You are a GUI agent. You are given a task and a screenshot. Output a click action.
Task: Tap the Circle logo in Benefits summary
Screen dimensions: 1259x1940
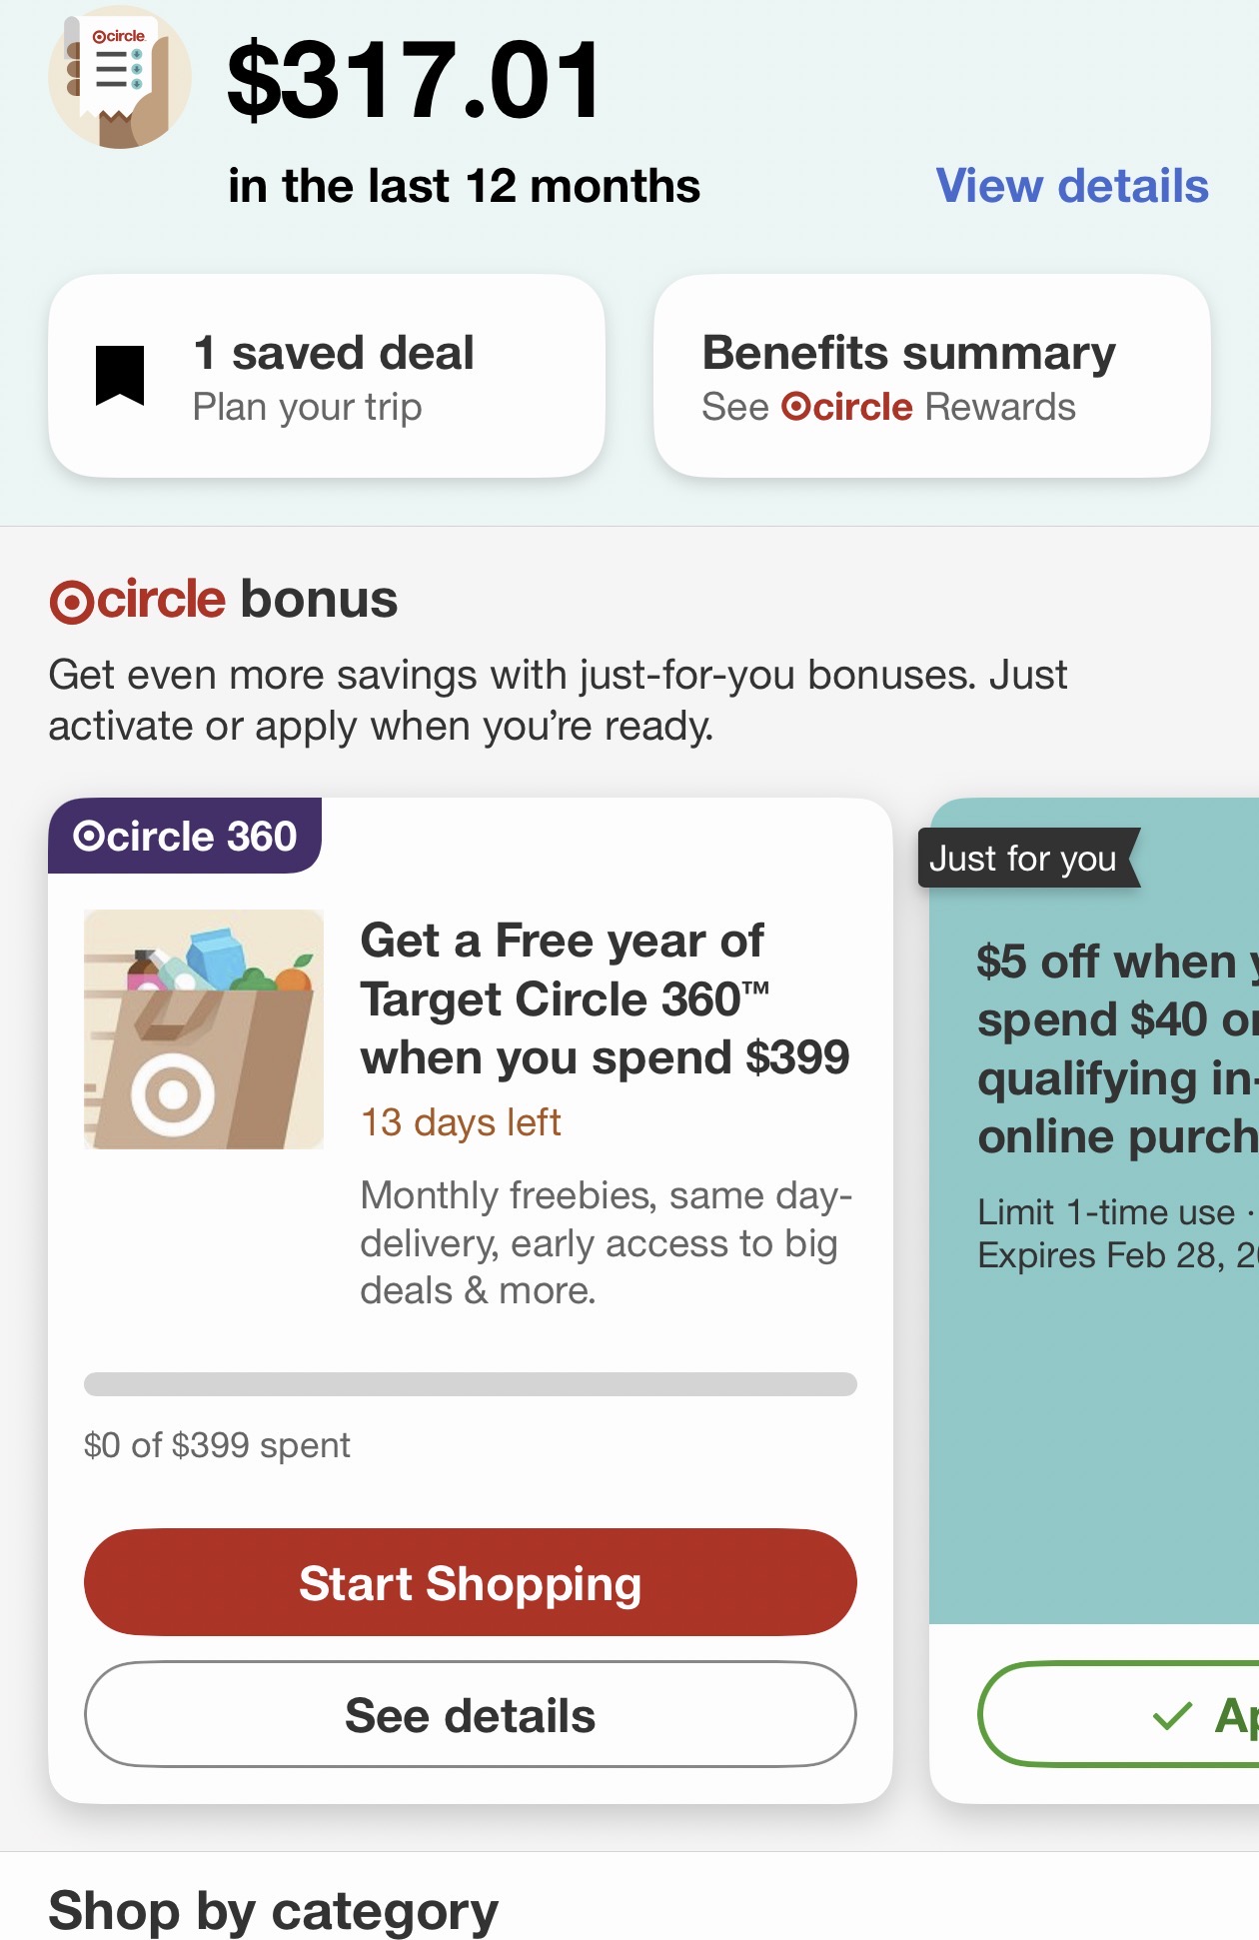(847, 408)
